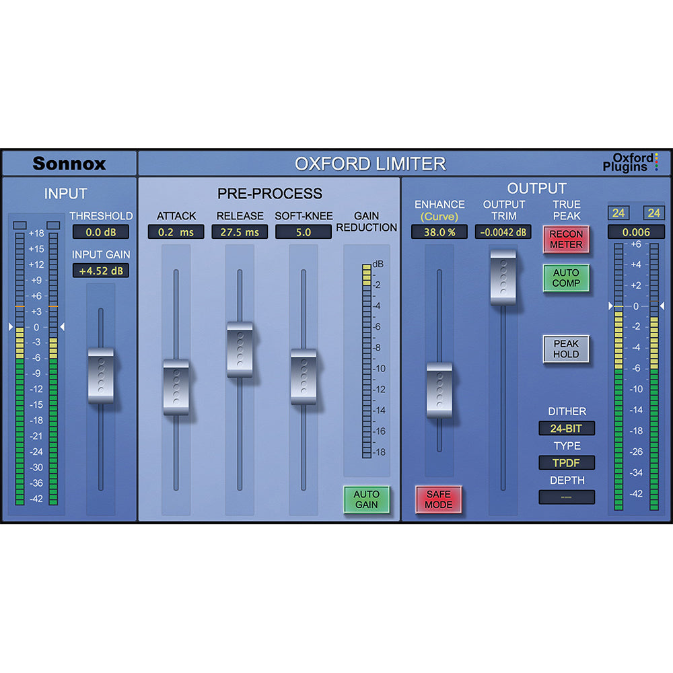Viewport: 673px width, 673px height.
Task: Grab the OUTPUT TRIM slider handle
Action: pyautogui.click(x=503, y=277)
